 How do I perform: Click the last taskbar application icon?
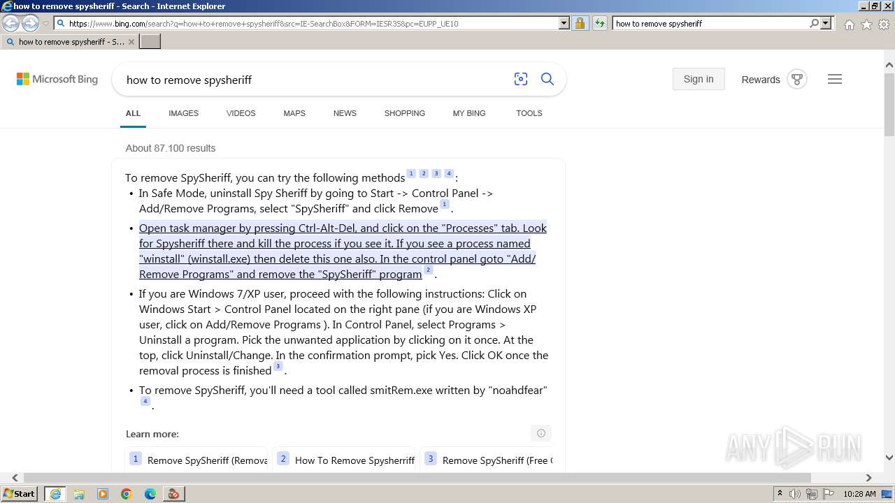click(x=174, y=494)
